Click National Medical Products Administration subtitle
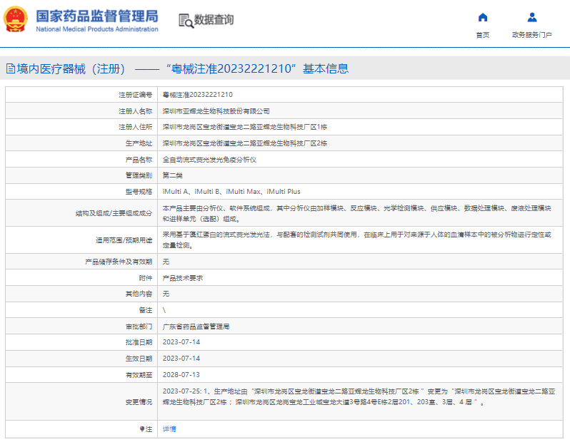The image size is (570, 442). (97, 29)
